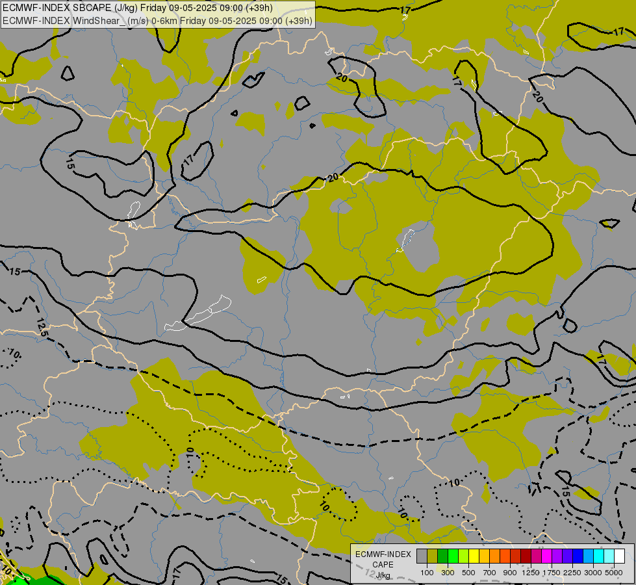Click the gray swatch in the CAPE legend
The height and width of the screenshot is (585, 636).
coord(422,556)
